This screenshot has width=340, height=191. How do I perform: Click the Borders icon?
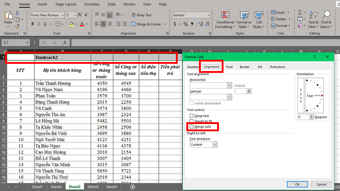(x=58, y=24)
